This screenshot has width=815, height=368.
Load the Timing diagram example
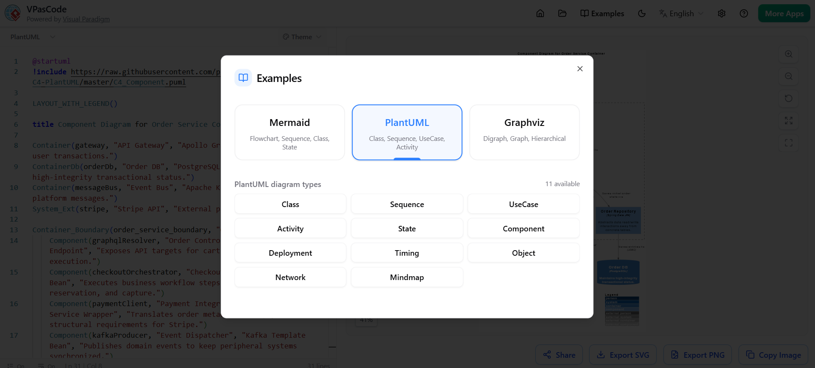pyautogui.click(x=407, y=253)
